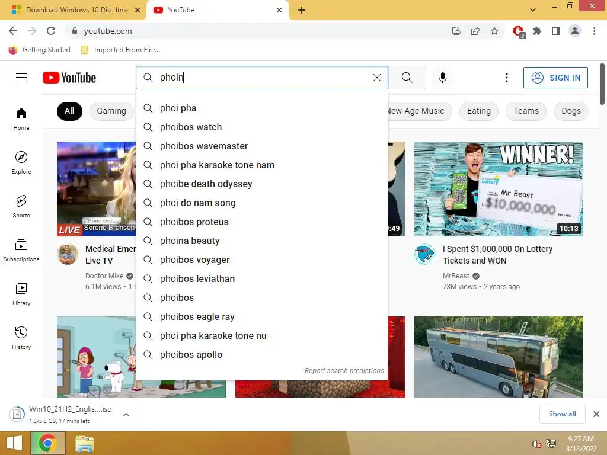
Task: Open the Chrome three-dot menu
Action: click(x=594, y=31)
